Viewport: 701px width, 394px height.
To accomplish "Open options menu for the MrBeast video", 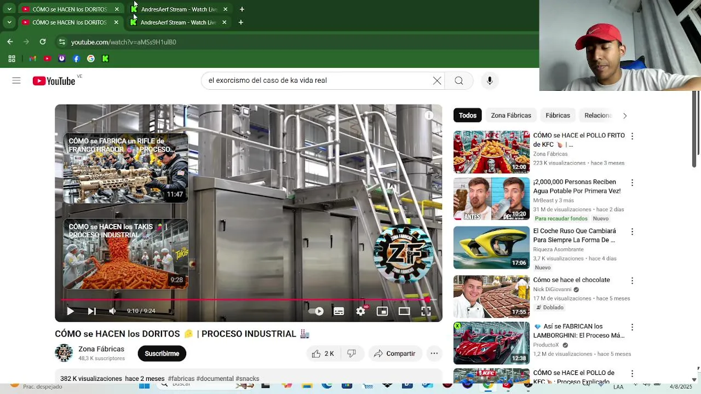I will [x=632, y=183].
